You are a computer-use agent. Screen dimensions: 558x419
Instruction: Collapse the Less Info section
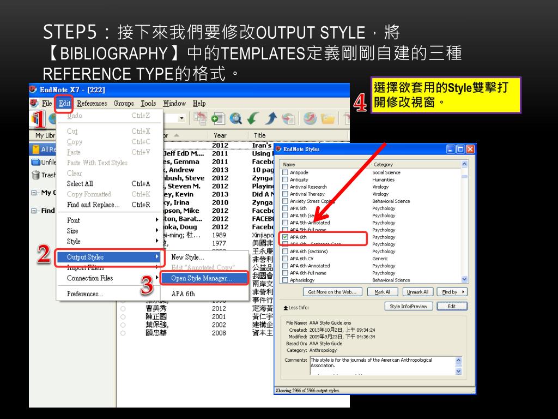(x=296, y=308)
